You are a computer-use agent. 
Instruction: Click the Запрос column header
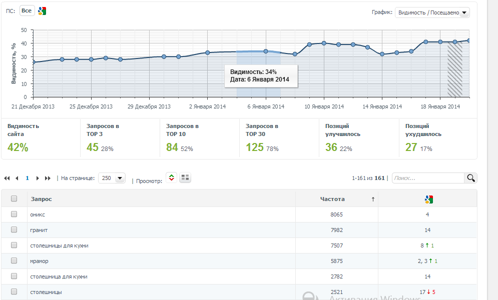click(x=41, y=199)
